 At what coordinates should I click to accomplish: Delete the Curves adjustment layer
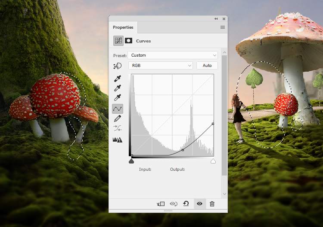point(212,204)
